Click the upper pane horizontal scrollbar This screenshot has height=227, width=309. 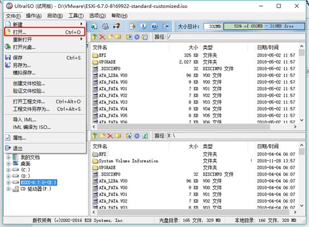(x=183, y=127)
